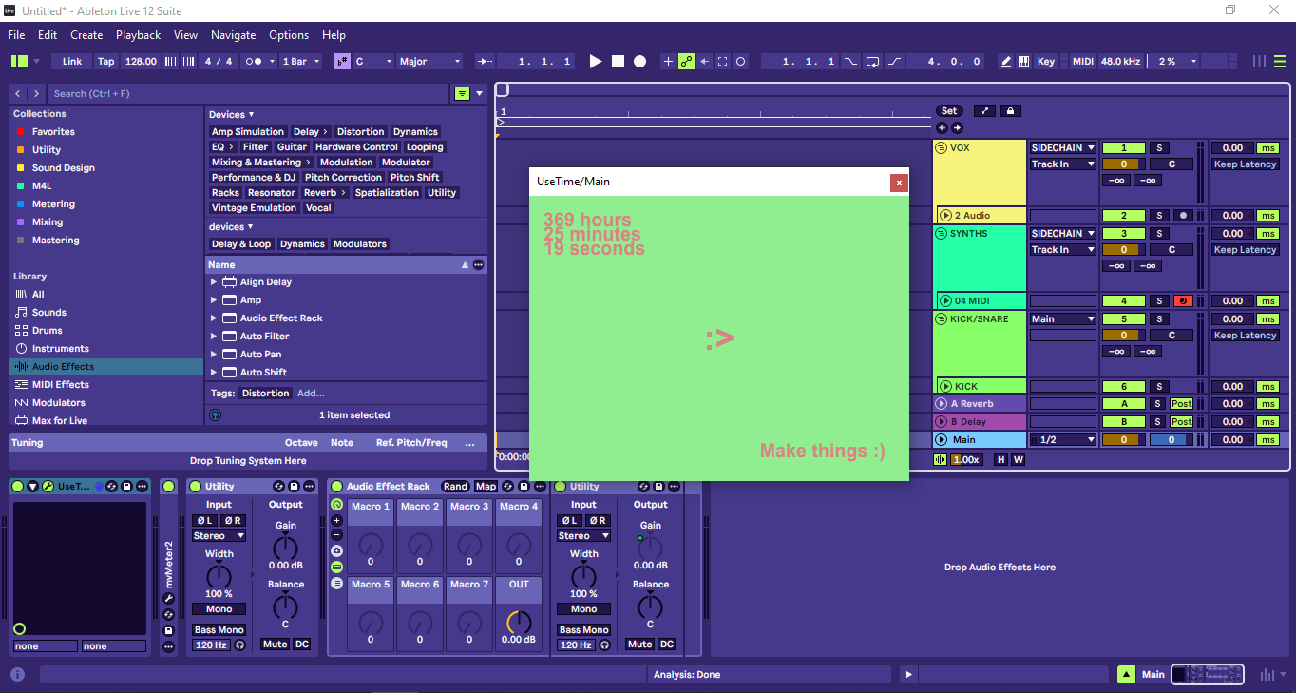Viewport: 1296px width, 693px height.
Task: Toggle the computer MIDI keyboard icon
Action: (x=1024, y=61)
